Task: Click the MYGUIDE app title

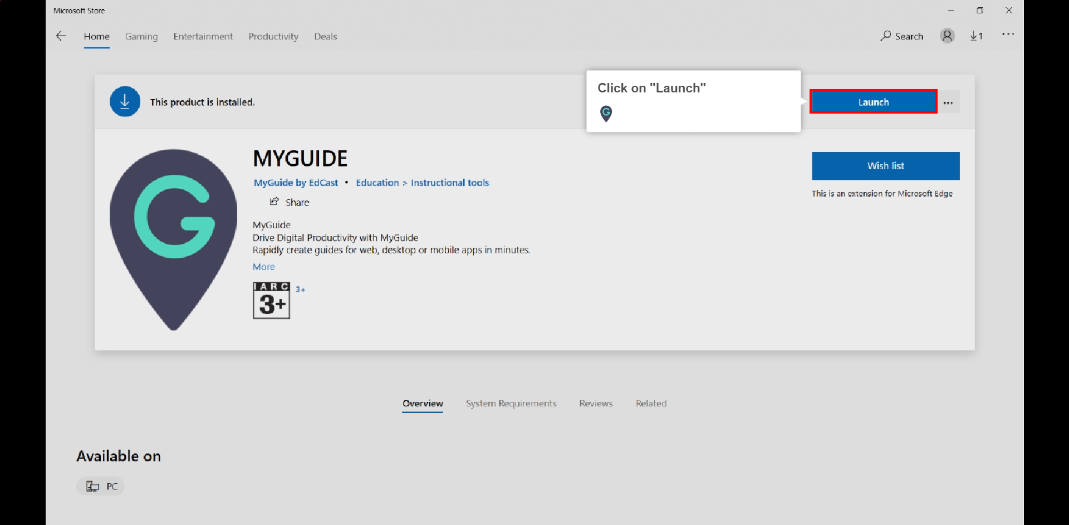Action: point(300,159)
